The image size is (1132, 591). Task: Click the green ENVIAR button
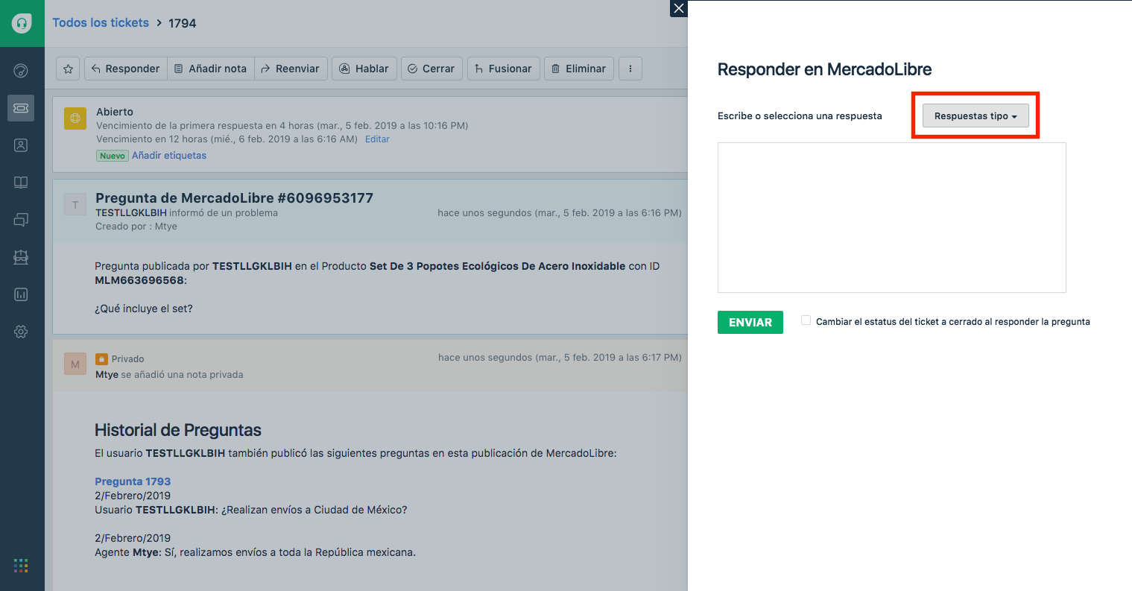pyautogui.click(x=750, y=322)
